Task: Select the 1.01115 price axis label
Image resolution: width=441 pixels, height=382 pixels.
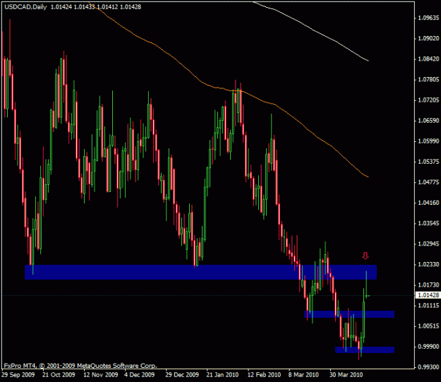Action: (x=428, y=306)
